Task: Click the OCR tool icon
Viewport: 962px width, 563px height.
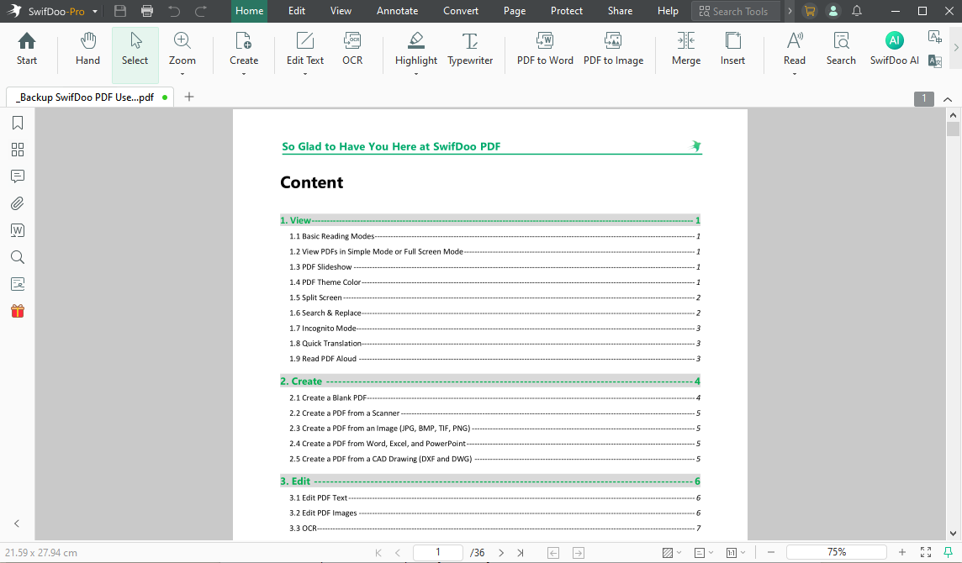Action: (352, 48)
